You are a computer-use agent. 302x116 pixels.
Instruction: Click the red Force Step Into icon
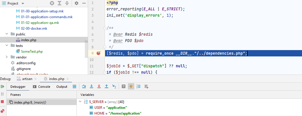click(99, 86)
